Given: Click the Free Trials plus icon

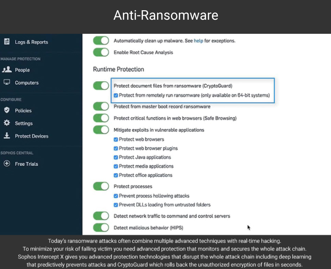Looking at the screenshot, I should coord(7,164).
